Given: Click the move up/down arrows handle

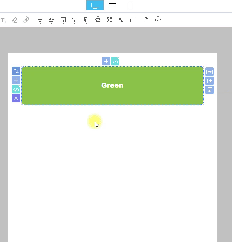Looking at the screenshot, I should (x=16, y=71).
